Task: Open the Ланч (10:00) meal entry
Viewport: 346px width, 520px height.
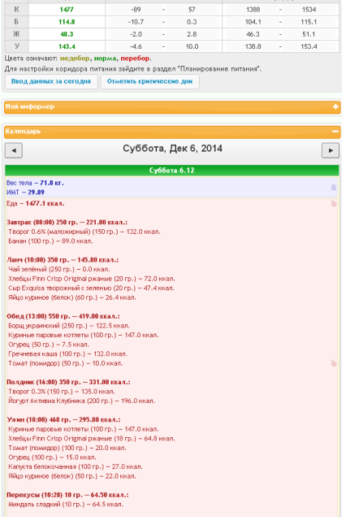Action: point(63,260)
